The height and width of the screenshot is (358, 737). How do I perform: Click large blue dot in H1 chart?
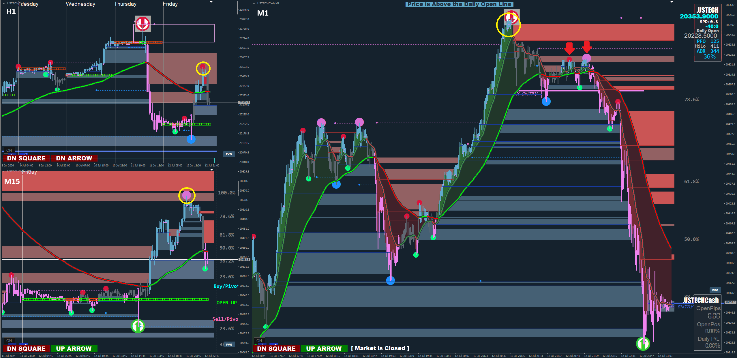coord(191,139)
